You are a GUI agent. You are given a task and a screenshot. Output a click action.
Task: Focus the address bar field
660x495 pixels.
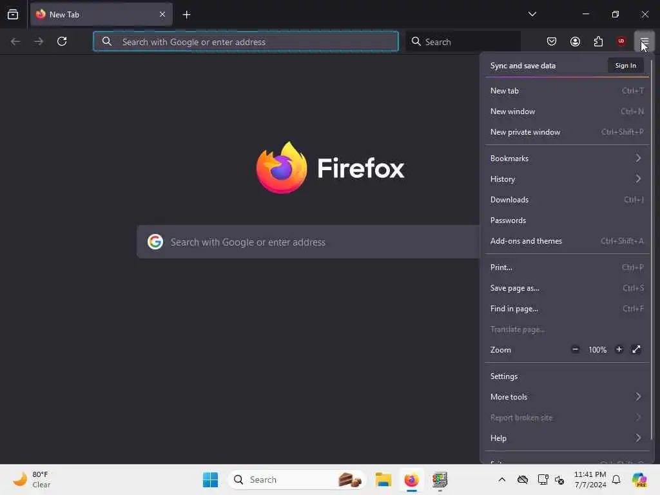246,41
